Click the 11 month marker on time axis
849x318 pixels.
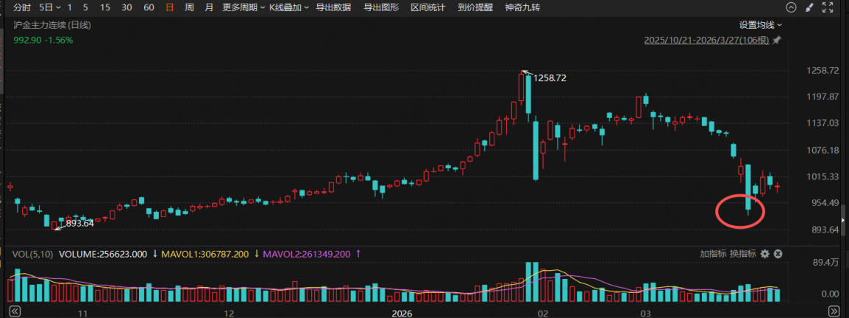(x=83, y=313)
